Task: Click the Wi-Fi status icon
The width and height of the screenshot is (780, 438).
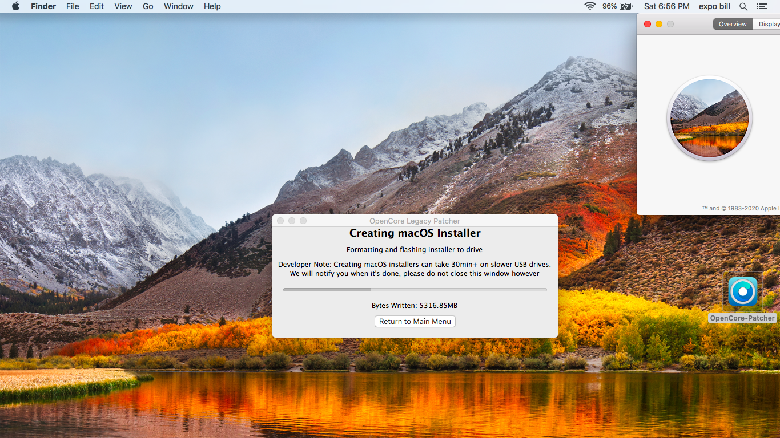Action: pos(590,6)
